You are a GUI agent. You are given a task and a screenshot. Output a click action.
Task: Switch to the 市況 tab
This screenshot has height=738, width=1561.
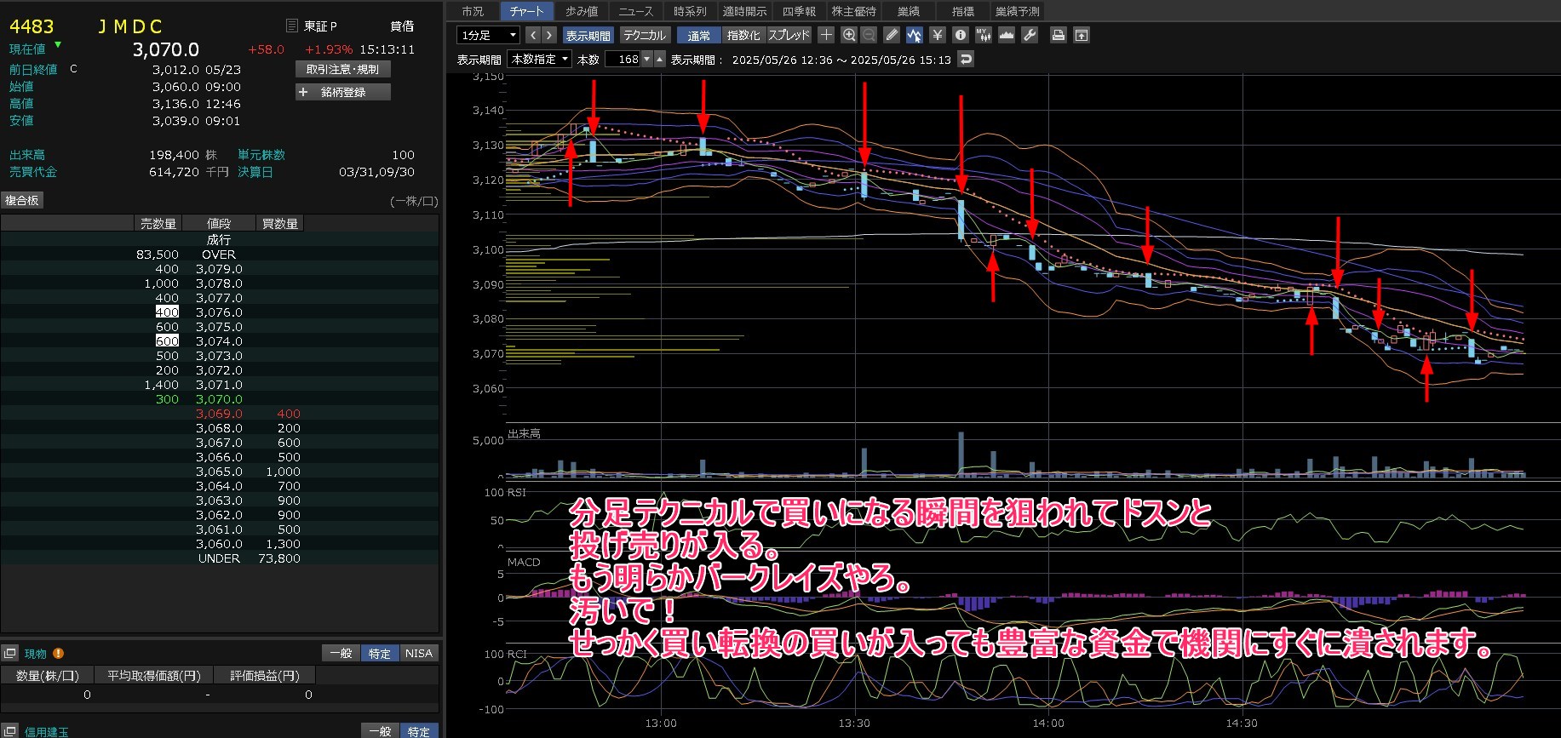click(473, 11)
